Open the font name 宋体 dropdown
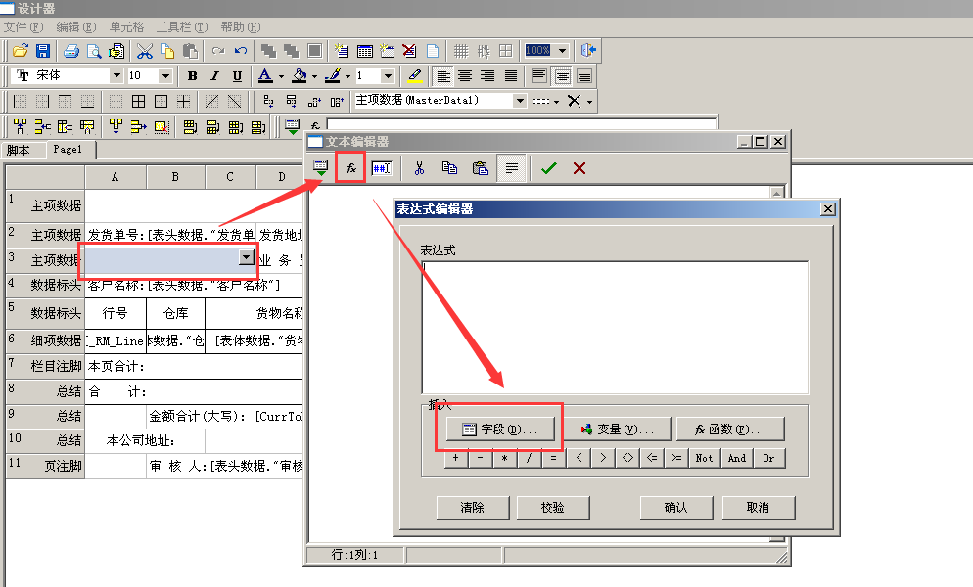The image size is (973, 587). pos(116,75)
